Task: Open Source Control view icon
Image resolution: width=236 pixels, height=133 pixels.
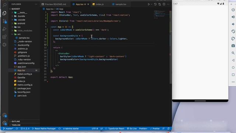Action: 4,21
